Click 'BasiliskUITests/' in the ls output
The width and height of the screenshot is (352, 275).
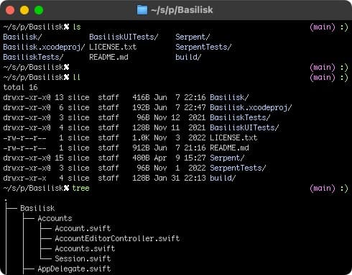coord(124,37)
